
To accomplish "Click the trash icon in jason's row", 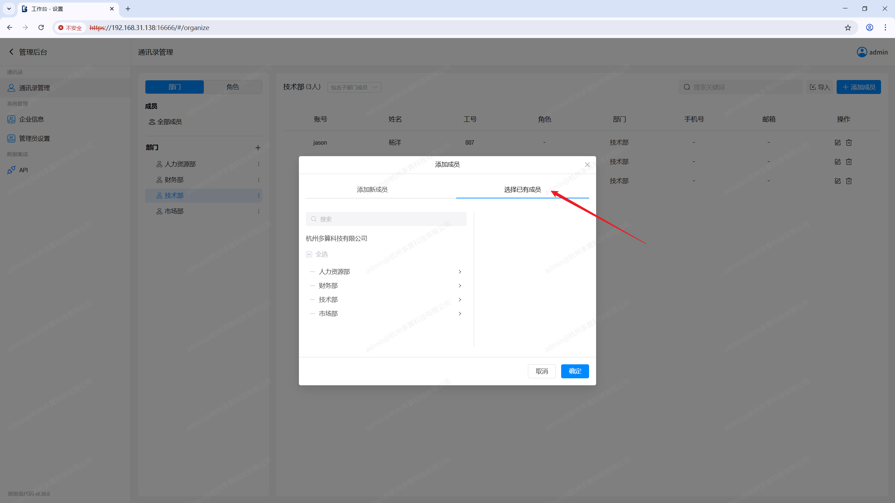I will point(849,143).
